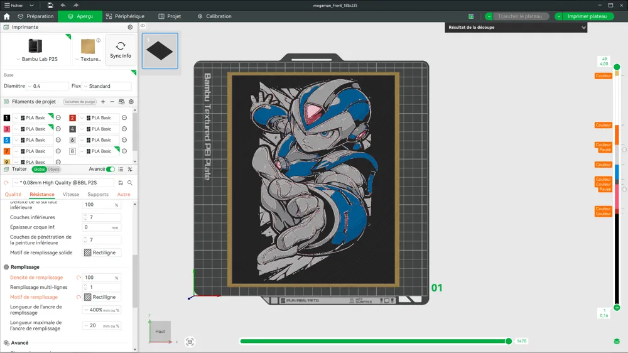The image size is (628, 353).
Task: Reset Motif de remplissage value
Action: [78, 297]
